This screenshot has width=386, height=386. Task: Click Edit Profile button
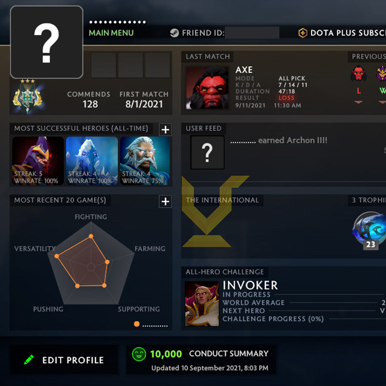pos(64,359)
